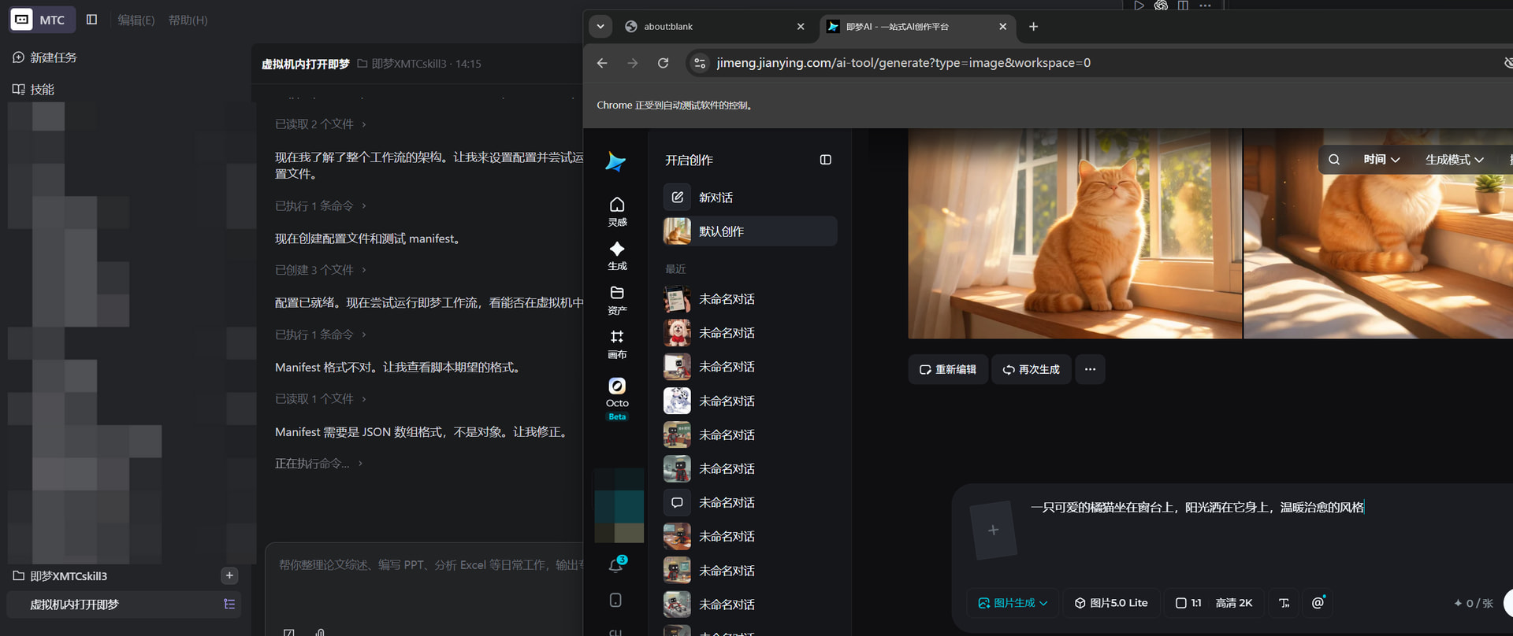Add a reference image with the plus card

tap(993, 530)
